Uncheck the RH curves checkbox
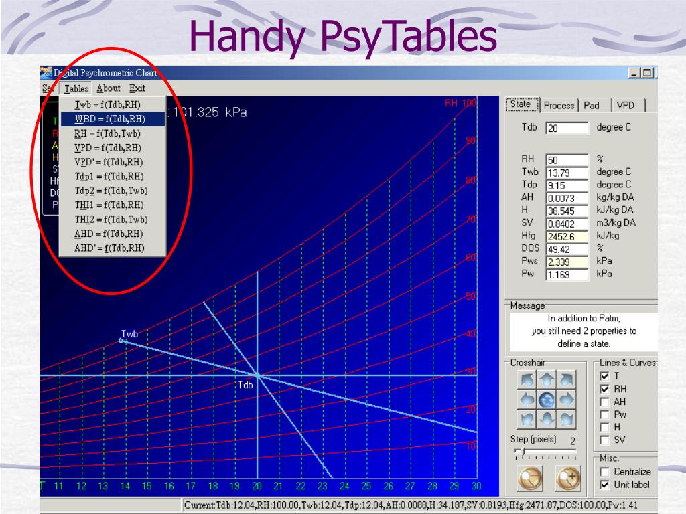Screen dimensions: 686x514 click(x=604, y=389)
